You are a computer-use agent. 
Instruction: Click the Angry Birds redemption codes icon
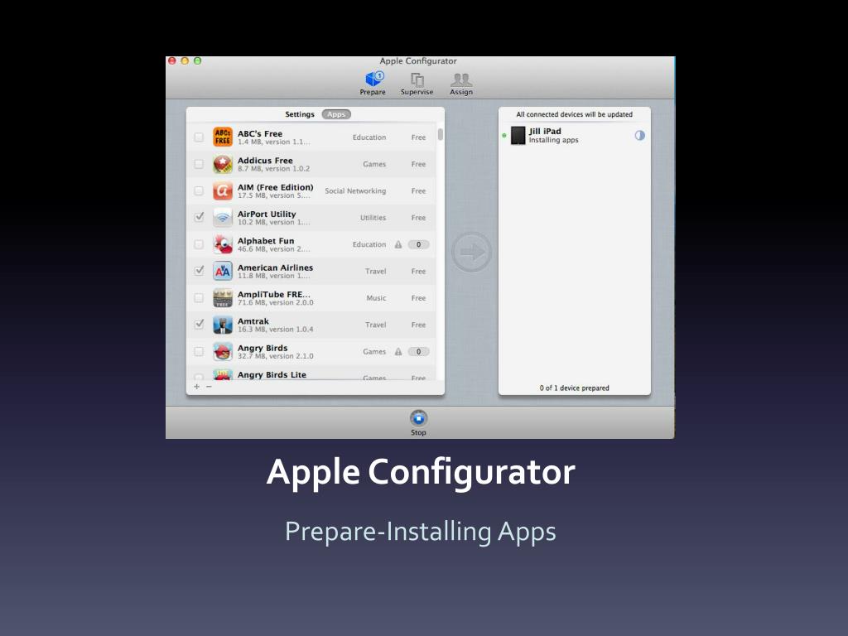(398, 351)
